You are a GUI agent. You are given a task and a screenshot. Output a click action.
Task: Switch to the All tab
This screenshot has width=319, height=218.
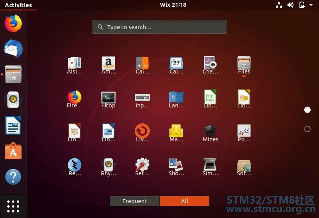pyautogui.click(x=185, y=201)
